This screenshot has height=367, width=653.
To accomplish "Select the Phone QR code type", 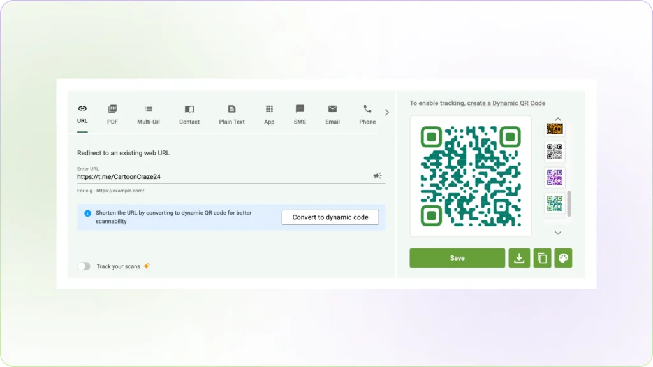I will click(367, 113).
